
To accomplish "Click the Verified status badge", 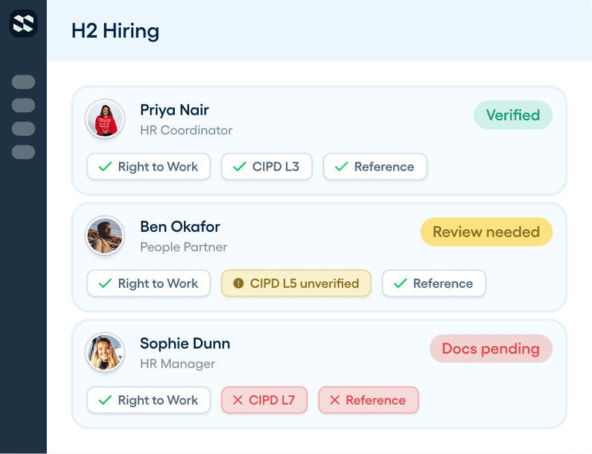I will tap(513, 115).
